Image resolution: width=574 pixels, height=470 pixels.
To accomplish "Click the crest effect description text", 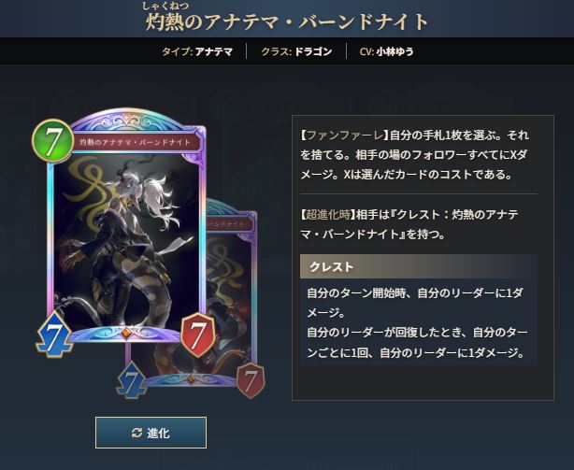I will pyautogui.click(x=417, y=322).
